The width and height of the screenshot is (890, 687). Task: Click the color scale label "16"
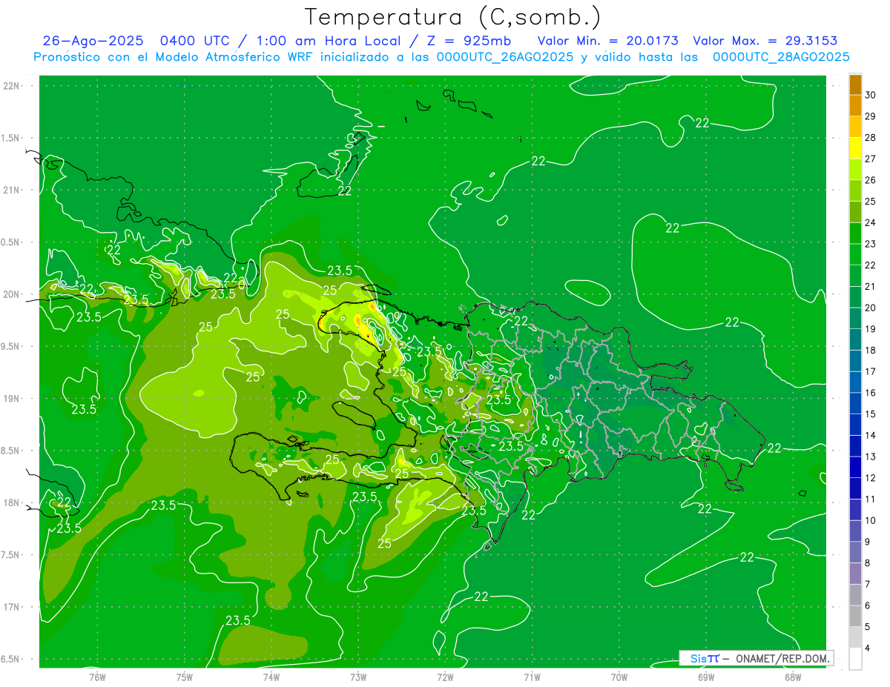[871, 393]
